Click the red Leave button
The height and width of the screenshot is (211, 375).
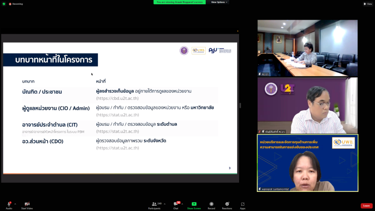tap(366, 205)
